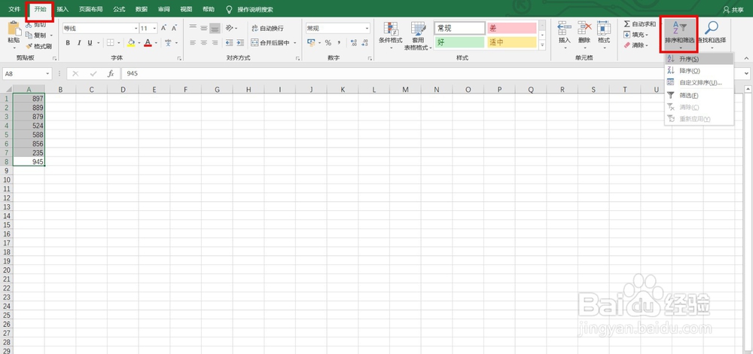
Task: Open Find & Select (查找和选择)
Action: coord(712,34)
